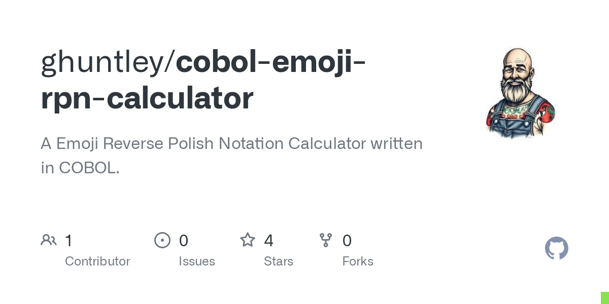The height and width of the screenshot is (304, 609).
Task: Click the issues circle-dot icon
Action: [x=162, y=240]
